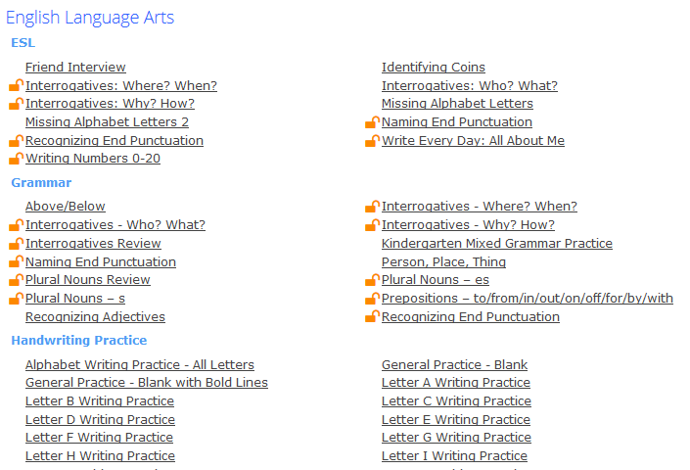Click the lock icon next to Prepositions link
690x470 pixels.
(373, 298)
